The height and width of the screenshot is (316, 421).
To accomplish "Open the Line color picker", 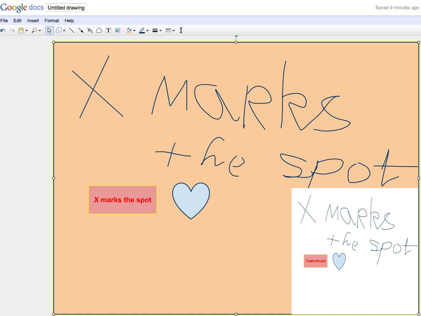I will coord(142,30).
